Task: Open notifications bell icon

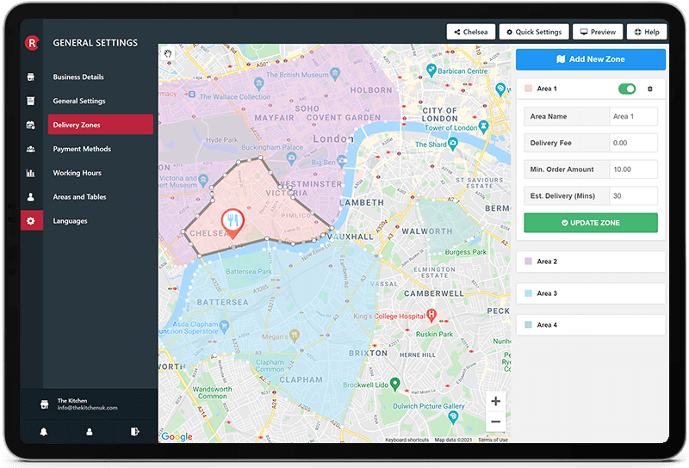Action: point(44,432)
